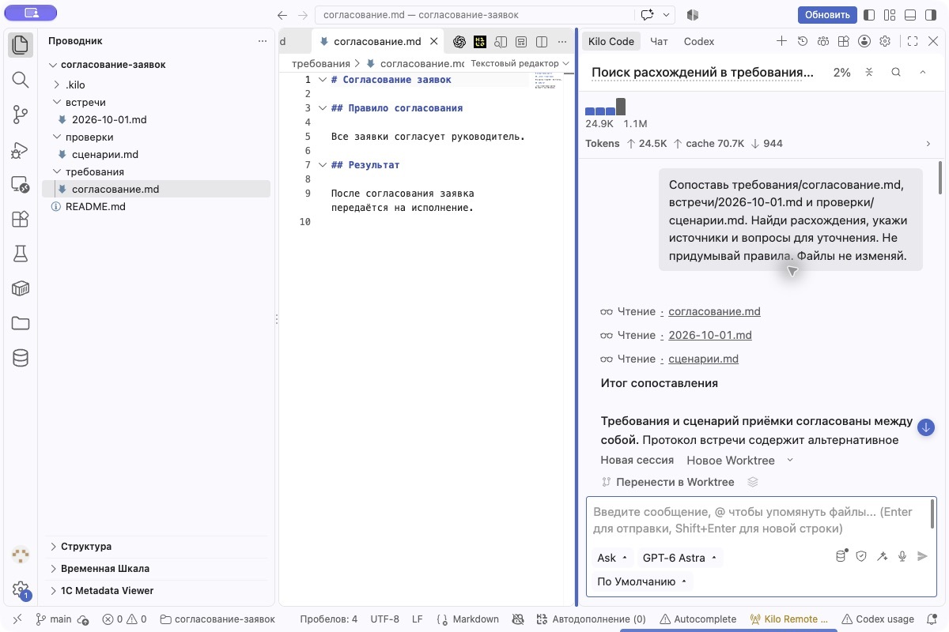Toggle the bottom panel layout button
Image resolution: width=949 pixels, height=632 pixels.
(910, 14)
